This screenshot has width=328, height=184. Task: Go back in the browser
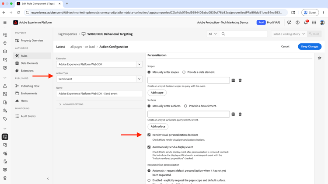[x=4, y=13]
